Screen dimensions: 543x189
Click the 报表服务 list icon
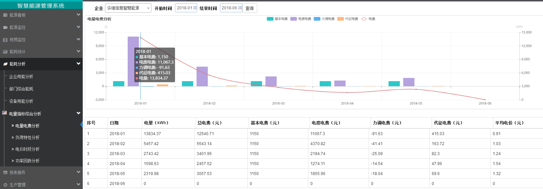pos(5,172)
